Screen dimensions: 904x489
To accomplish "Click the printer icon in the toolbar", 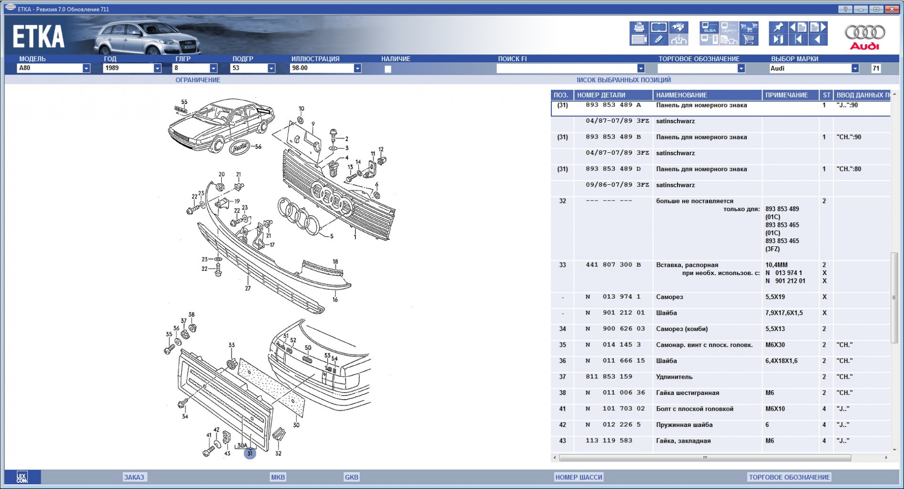I will coord(639,27).
